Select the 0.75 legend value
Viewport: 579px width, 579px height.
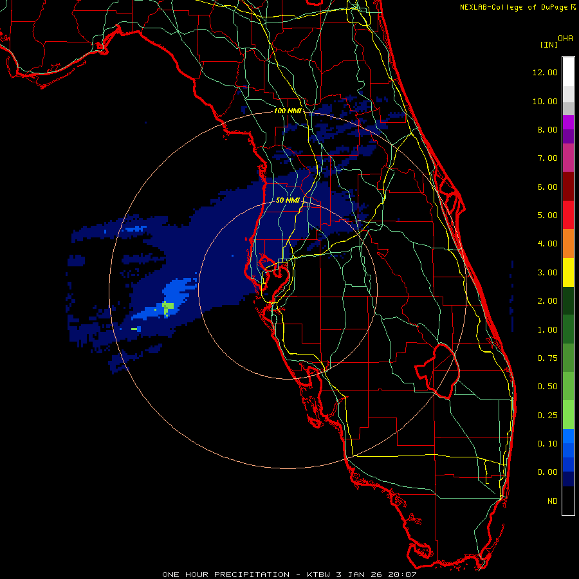[x=547, y=358]
